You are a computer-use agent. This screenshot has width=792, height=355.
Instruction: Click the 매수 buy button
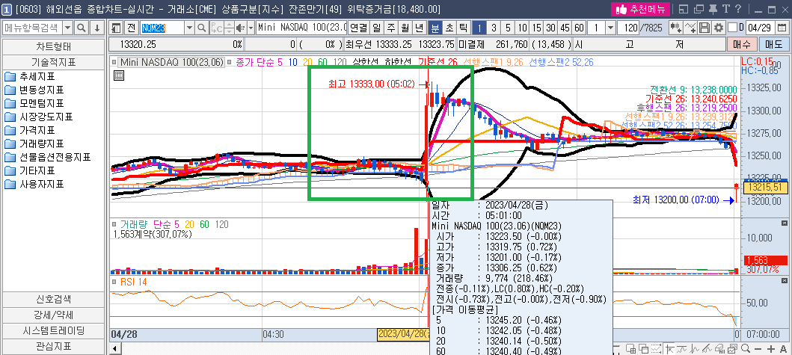[x=742, y=44]
